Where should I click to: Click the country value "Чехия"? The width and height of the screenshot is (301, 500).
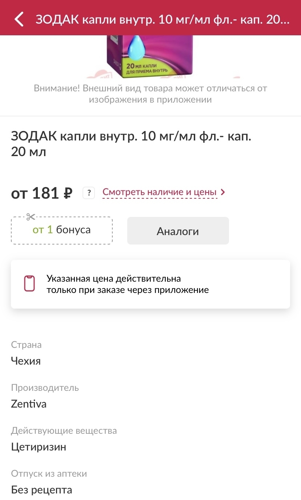pyautogui.click(x=26, y=361)
